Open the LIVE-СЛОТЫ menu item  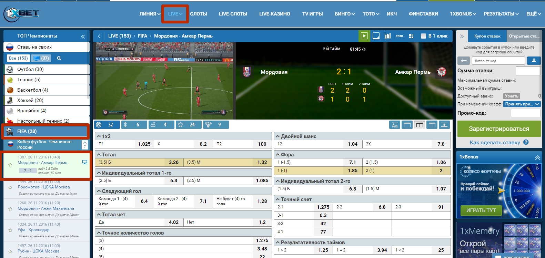pos(233,14)
